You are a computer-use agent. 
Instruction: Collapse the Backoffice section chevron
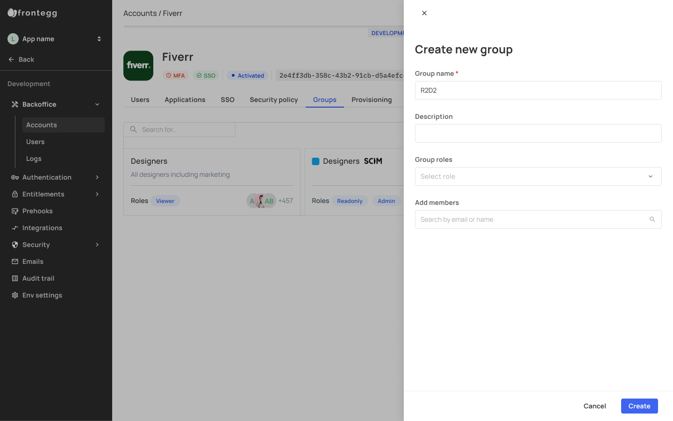97,104
